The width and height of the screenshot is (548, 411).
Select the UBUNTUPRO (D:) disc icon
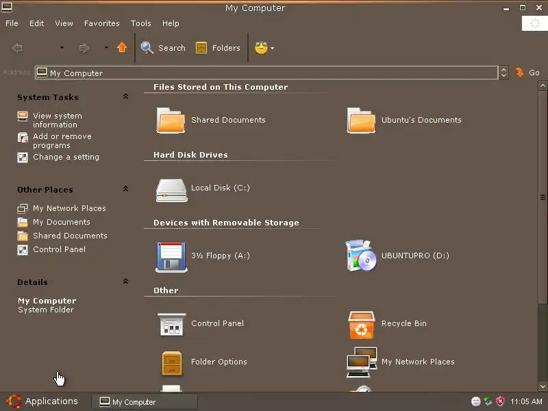click(x=361, y=256)
